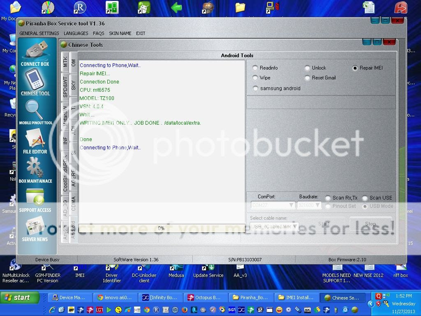Open GSM-FINDER PC Version desktop icon
Viewport: 421px width, 316px height.
click(48, 273)
